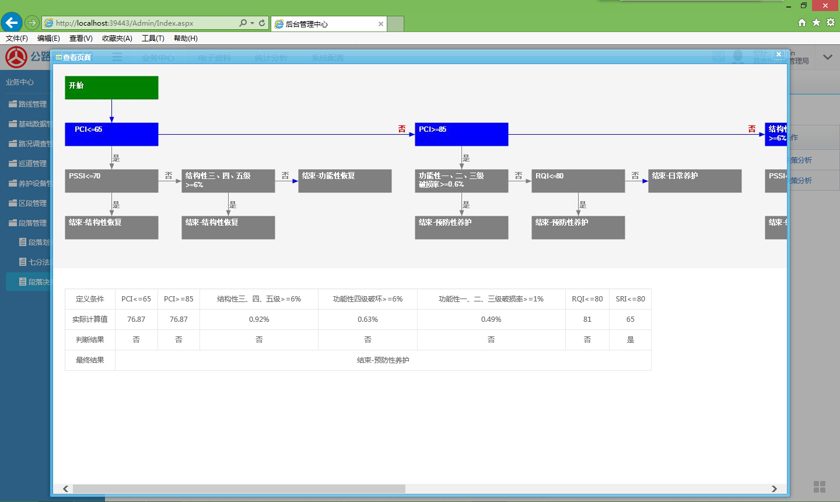This screenshot has height=502, width=840.
Task: Click the 路线管理 folder icon in sidebar
Action: (x=13, y=104)
